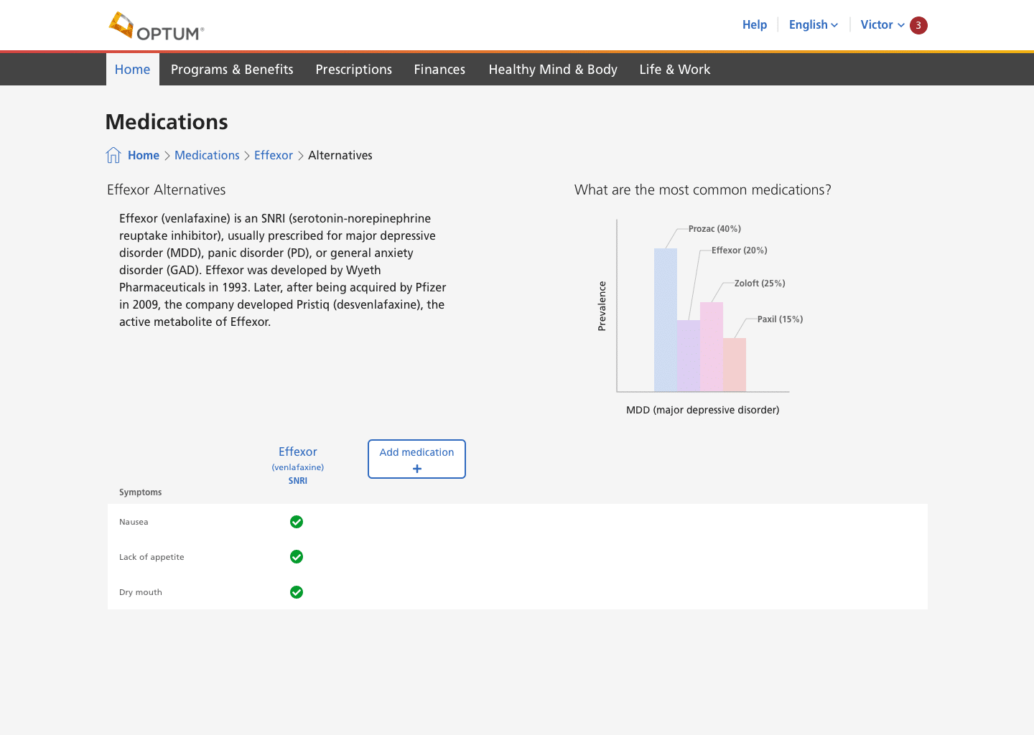This screenshot has height=735, width=1034.
Task: Select the pink Zoloft chart bar
Action: (711, 346)
